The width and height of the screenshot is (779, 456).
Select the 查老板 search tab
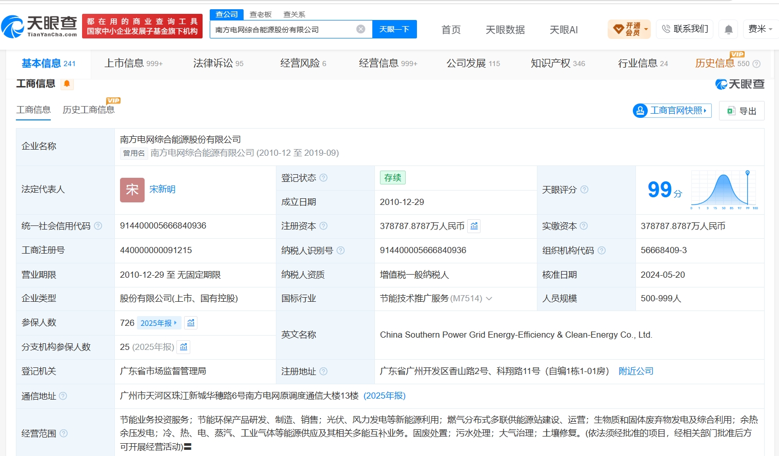coord(261,14)
